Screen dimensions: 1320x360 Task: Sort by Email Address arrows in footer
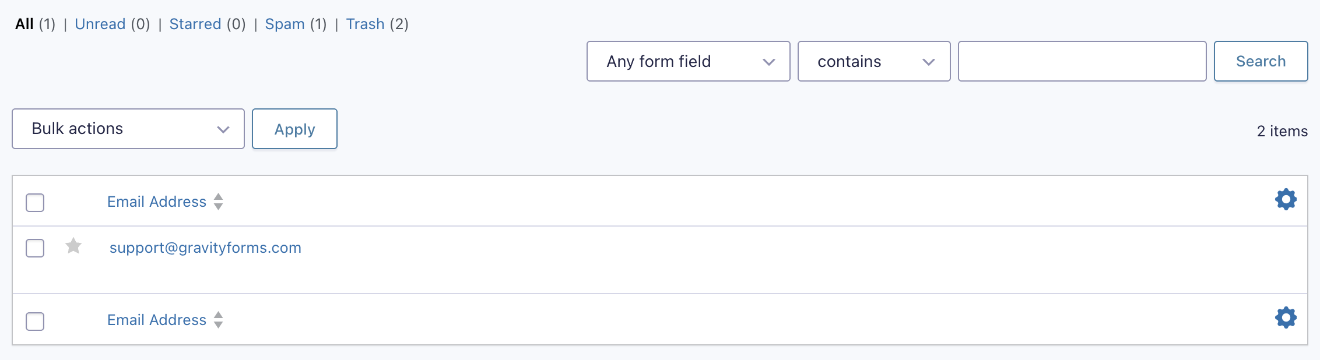(218, 320)
